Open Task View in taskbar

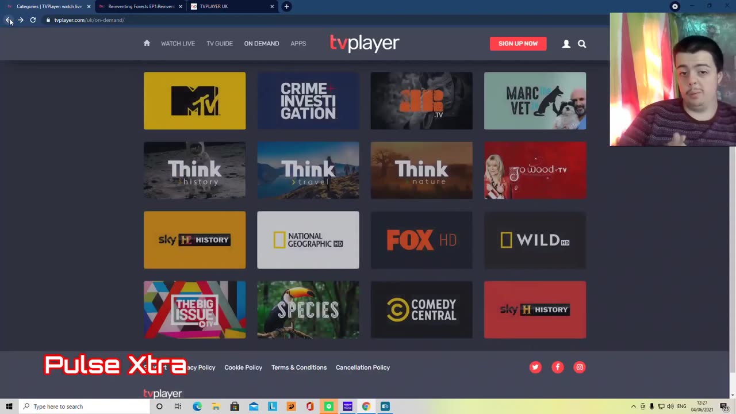[x=178, y=407]
